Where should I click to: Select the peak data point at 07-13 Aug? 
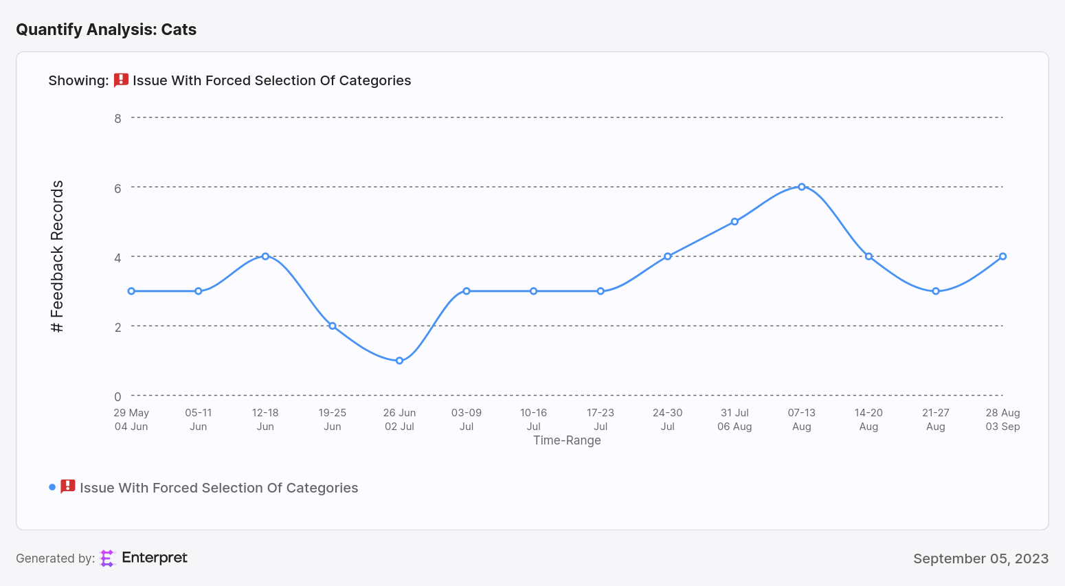801,187
